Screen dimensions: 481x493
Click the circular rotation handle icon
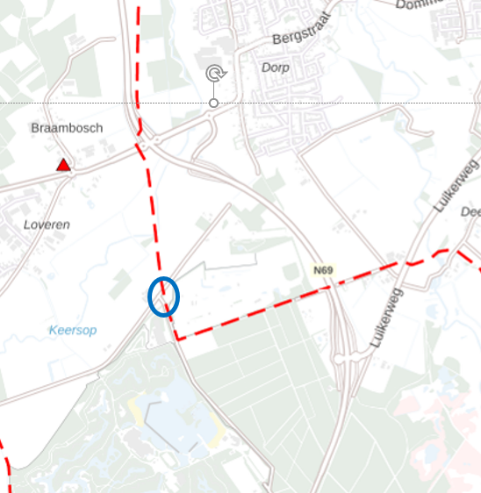click(x=216, y=74)
